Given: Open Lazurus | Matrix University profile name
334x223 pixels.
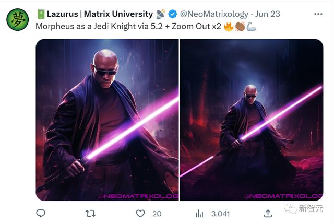Looking at the screenshot, I should [x=99, y=14].
